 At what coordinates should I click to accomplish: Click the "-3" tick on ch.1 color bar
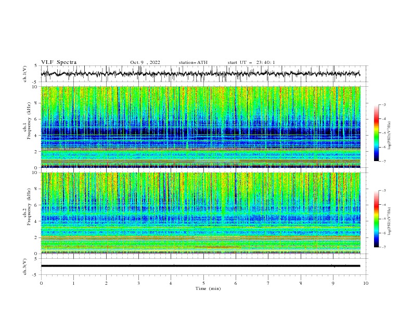tap(383, 104)
